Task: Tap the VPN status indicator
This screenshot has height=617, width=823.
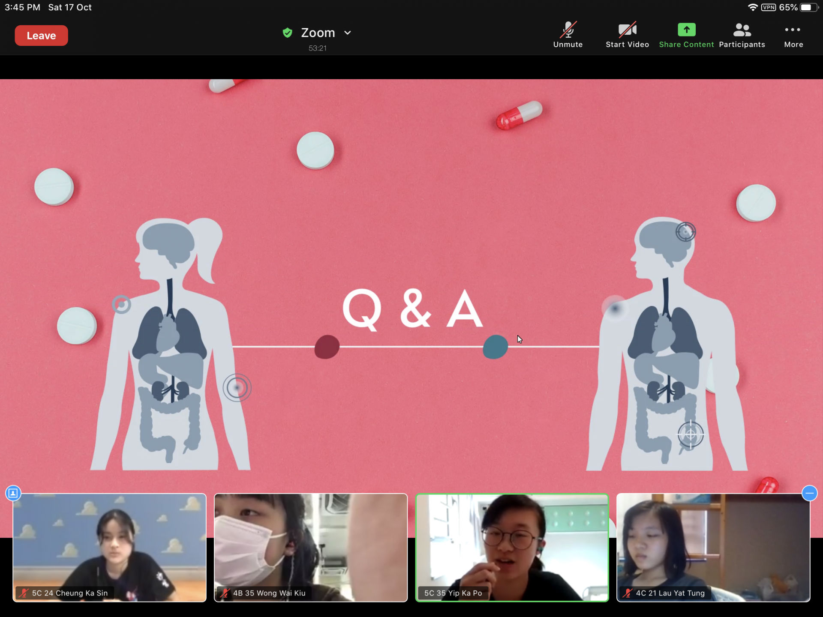Action: pos(769,7)
